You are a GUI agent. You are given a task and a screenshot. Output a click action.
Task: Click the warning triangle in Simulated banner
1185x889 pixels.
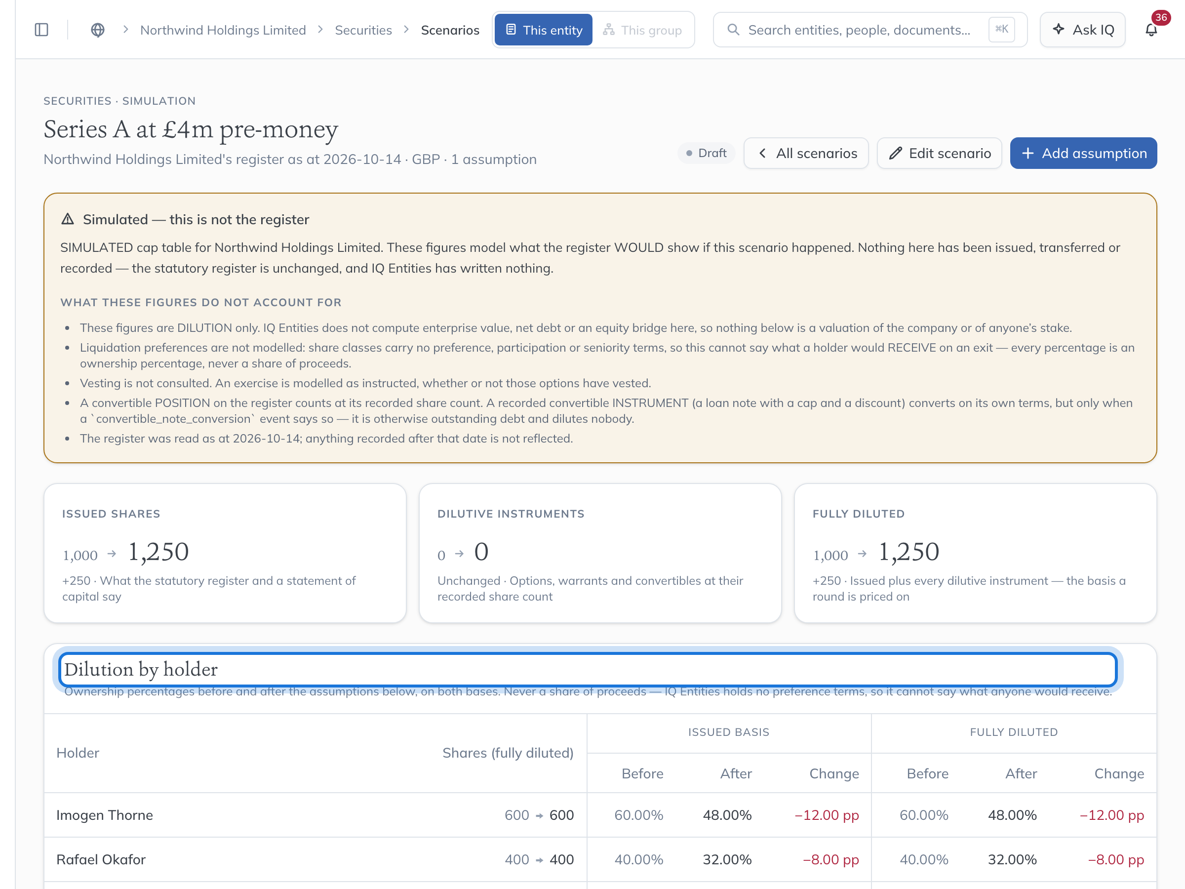tap(68, 219)
